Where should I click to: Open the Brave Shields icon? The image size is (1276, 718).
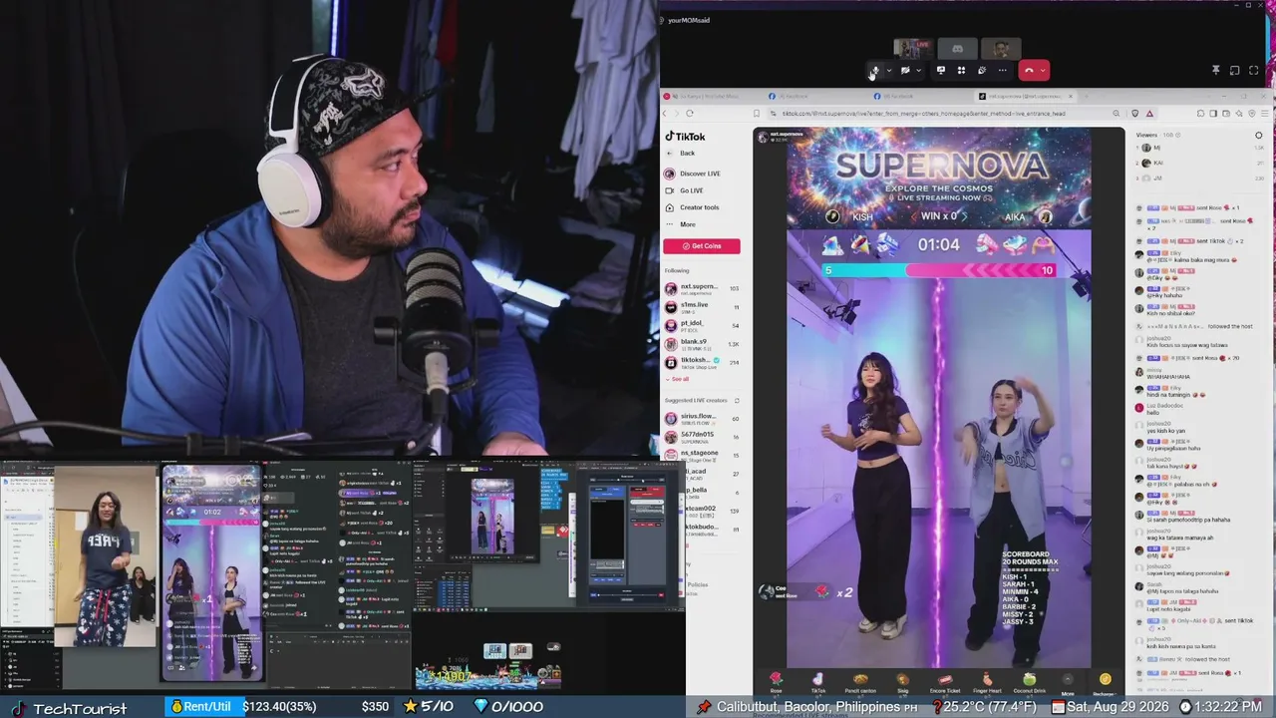[x=1134, y=114]
